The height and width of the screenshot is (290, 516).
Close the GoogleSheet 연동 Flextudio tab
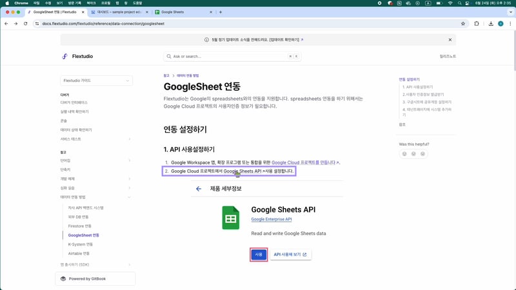click(83, 12)
